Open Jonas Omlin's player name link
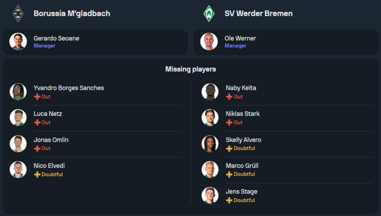This screenshot has height=216, width=381. [51, 140]
